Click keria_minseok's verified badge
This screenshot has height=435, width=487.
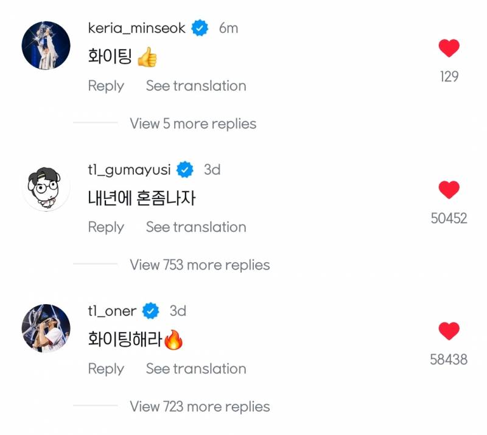pos(198,27)
